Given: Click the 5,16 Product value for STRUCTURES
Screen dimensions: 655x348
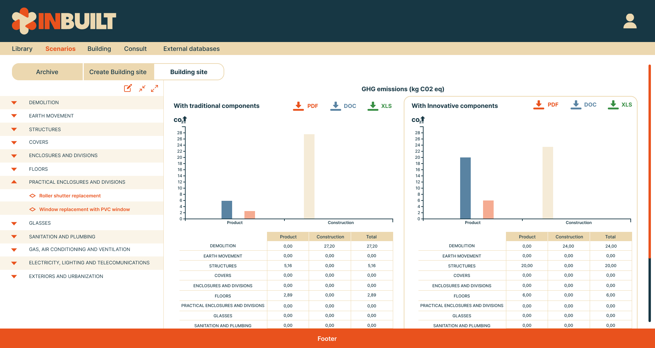Looking at the screenshot, I should [288, 265].
